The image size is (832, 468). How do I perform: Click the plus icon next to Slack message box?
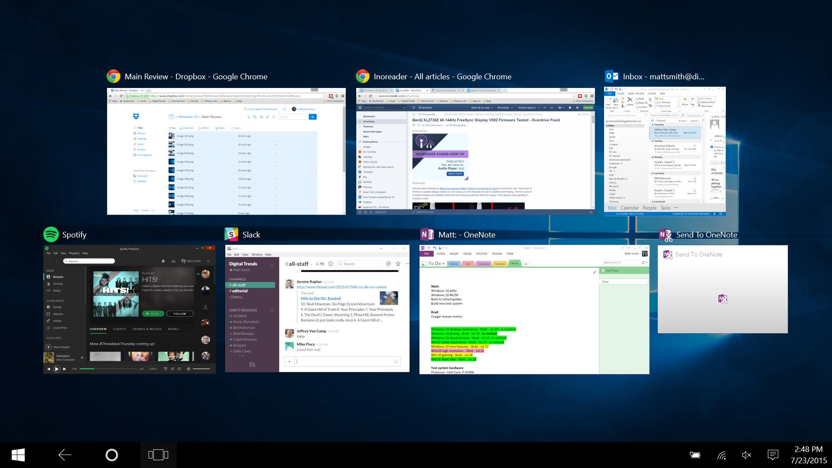[x=289, y=361]
